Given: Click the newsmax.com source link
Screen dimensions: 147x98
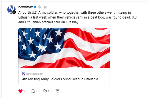Looking at the screenshot, I should (35, 74).
